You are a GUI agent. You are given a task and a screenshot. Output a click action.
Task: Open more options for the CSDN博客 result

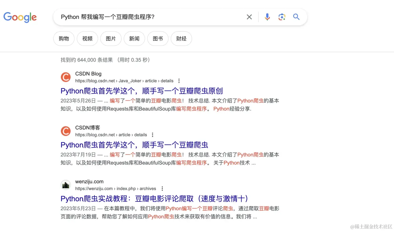(x=153, y=135)
